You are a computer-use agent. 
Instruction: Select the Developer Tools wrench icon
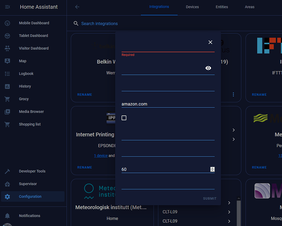tap(7, 171)
